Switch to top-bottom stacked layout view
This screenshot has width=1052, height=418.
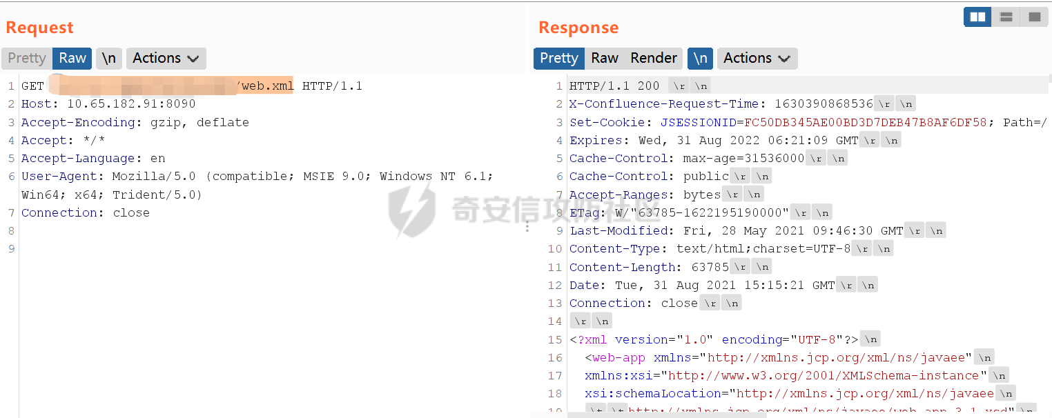(1006, 17)
